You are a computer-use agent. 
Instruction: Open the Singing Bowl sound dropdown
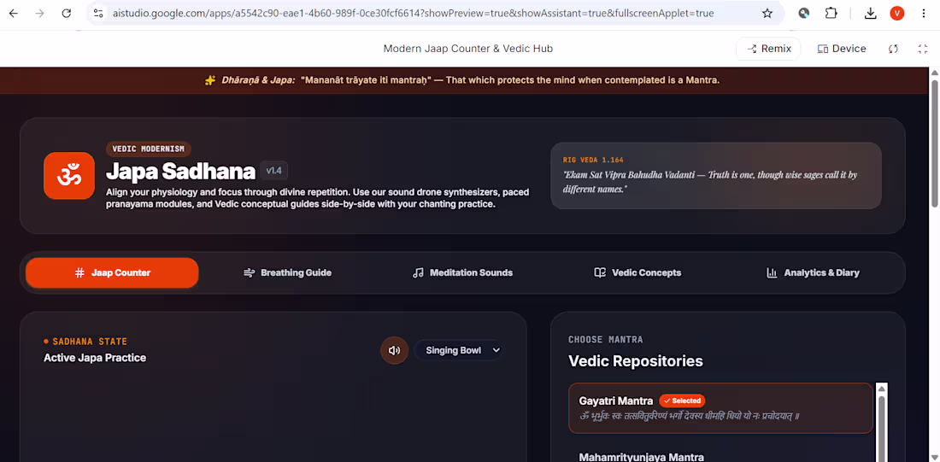click(459, 350)
